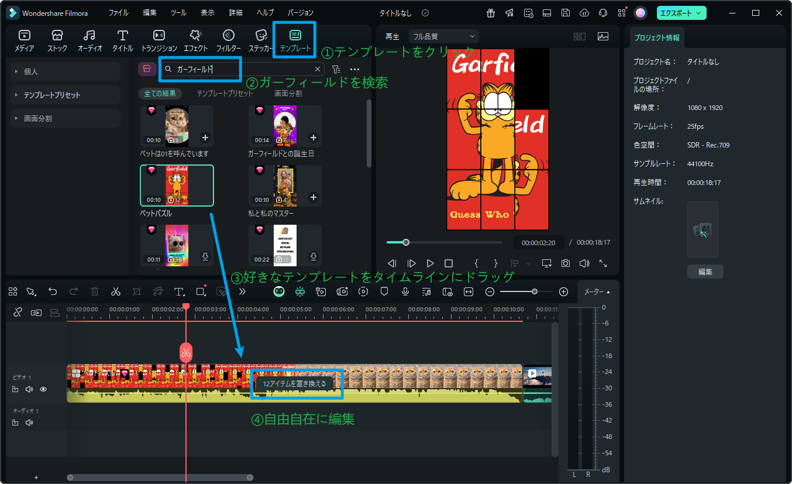Open the filter icon next to search
The height and width of the screenshot is (484, 792).
[336, 69]
